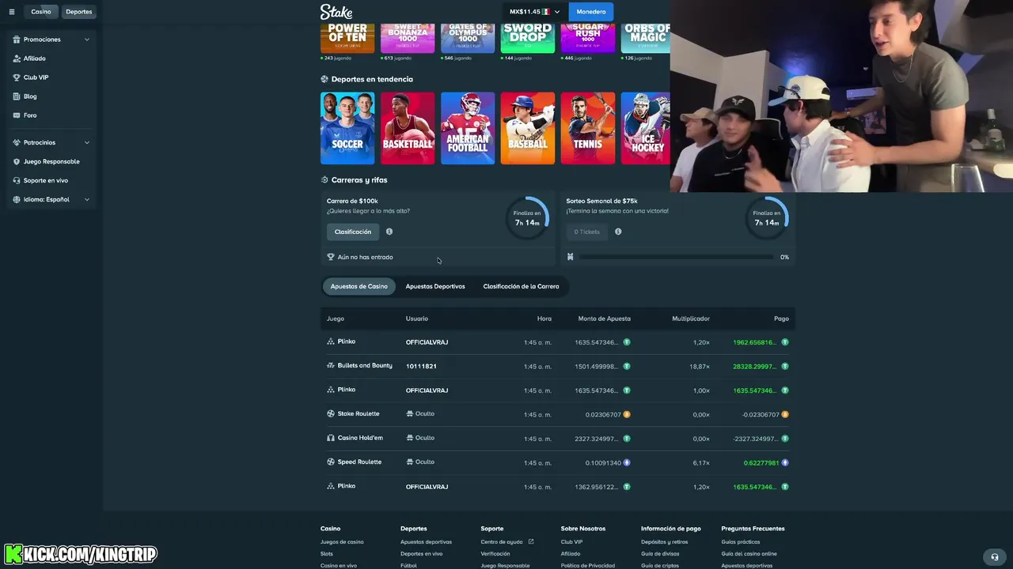Select the Apuestas Deportivas tab
This screenshot has height=569, width=1013.
coord(435,286)
